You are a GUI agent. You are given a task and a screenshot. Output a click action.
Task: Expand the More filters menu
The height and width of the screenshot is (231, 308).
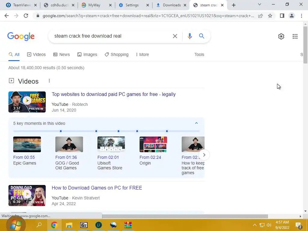[142, 55]
